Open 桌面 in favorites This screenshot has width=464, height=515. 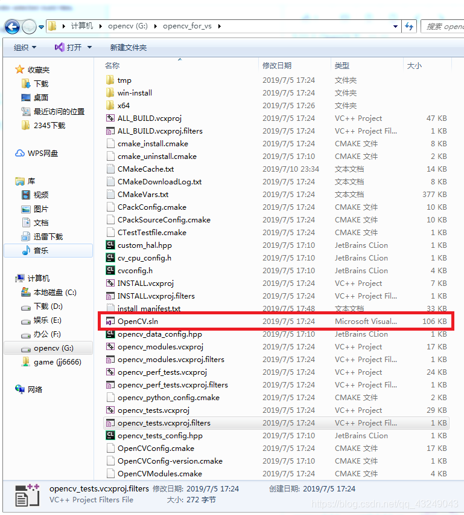click(x=35, y=97)
